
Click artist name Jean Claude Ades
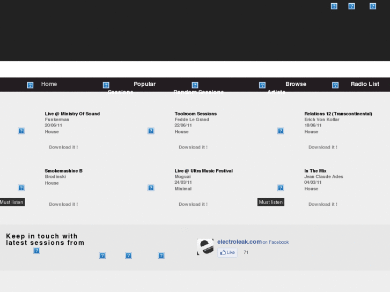click(x=323, y=176)
